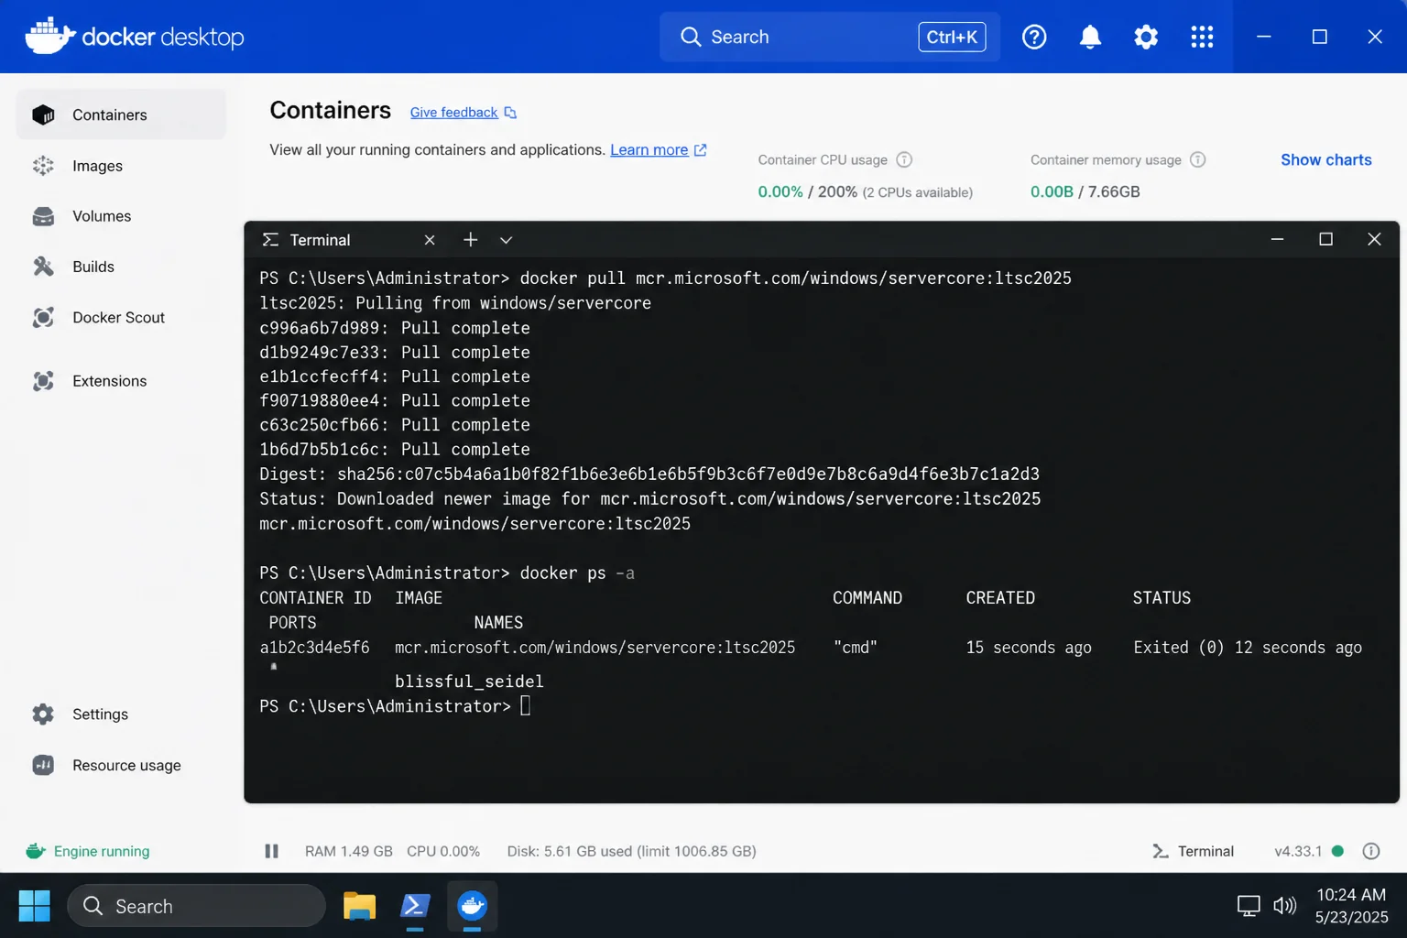This screenshot has width=1407, height=938.
Task: Click the Volumes disk icon
Action: [x=43, y=216]
